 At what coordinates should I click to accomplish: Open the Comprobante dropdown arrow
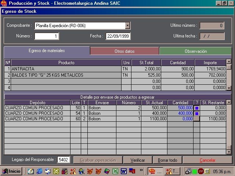pos(127,26)
